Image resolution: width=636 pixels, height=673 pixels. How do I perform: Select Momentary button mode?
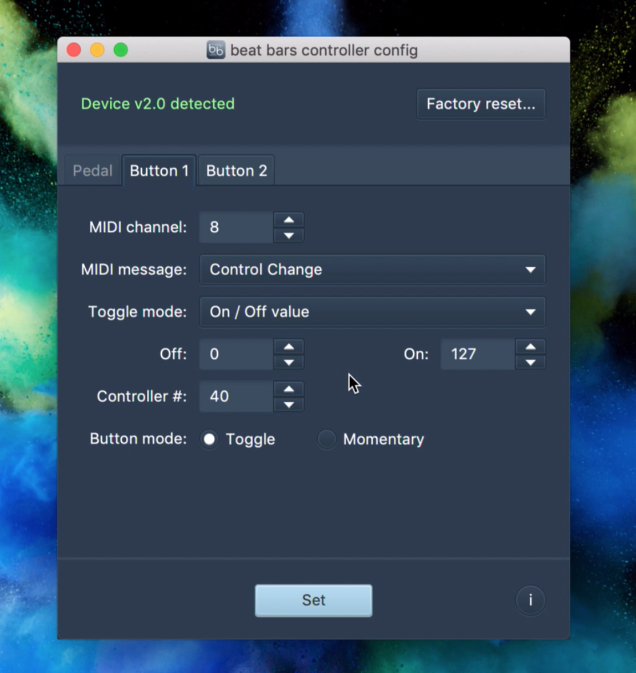point(326,439)
